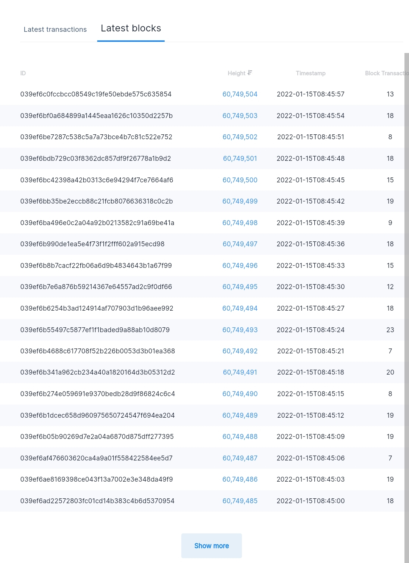Open block height 60,749,501

pyautogui.click(x=240, y=159)
